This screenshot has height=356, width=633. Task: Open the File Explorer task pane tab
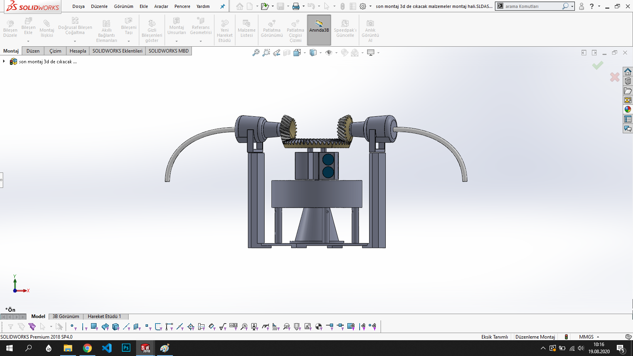click(x=628, y=91)
